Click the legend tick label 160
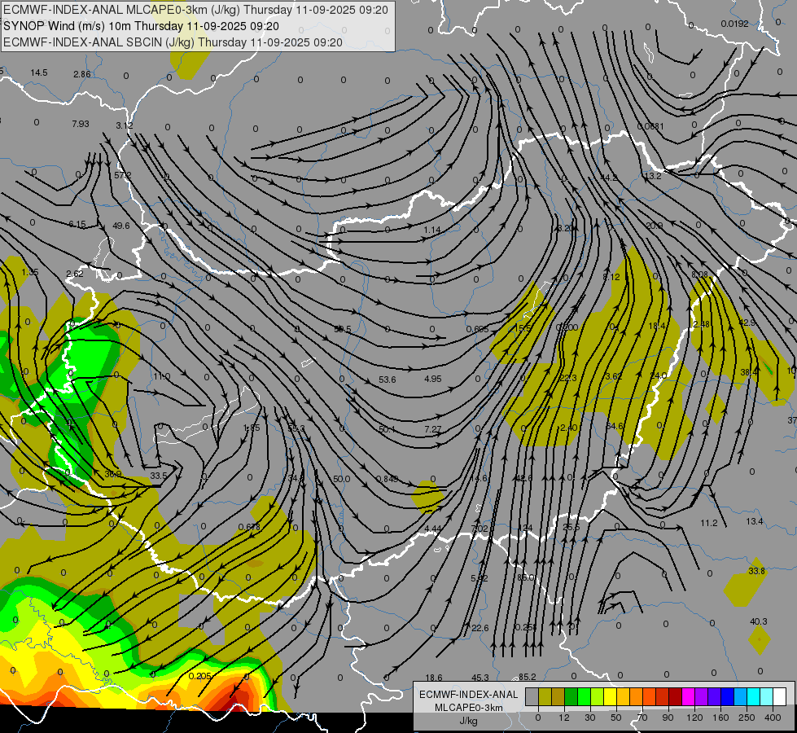The width and height of the screenshot is (797, 733). click(x=720, y=718)
